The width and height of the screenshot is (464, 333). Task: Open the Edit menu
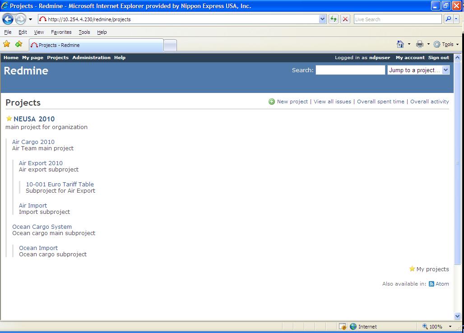tap(23, 32)
